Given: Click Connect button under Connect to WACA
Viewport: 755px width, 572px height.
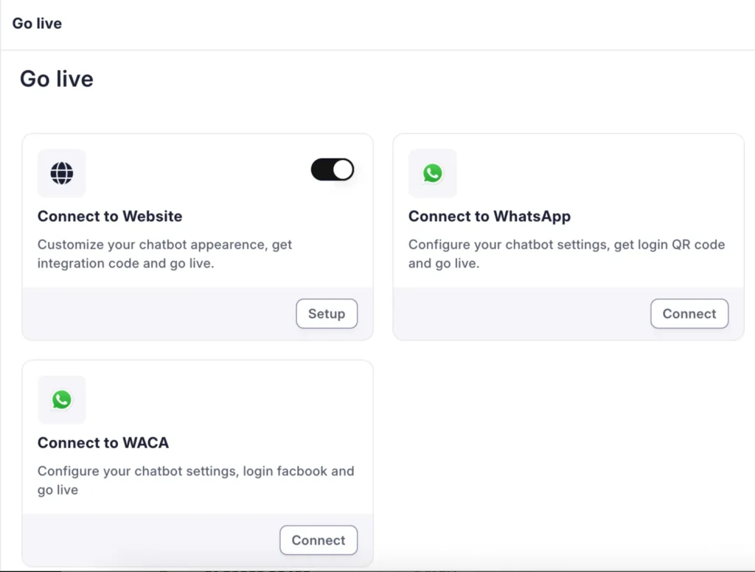Looking at the screenshot, I should (319, 540).
